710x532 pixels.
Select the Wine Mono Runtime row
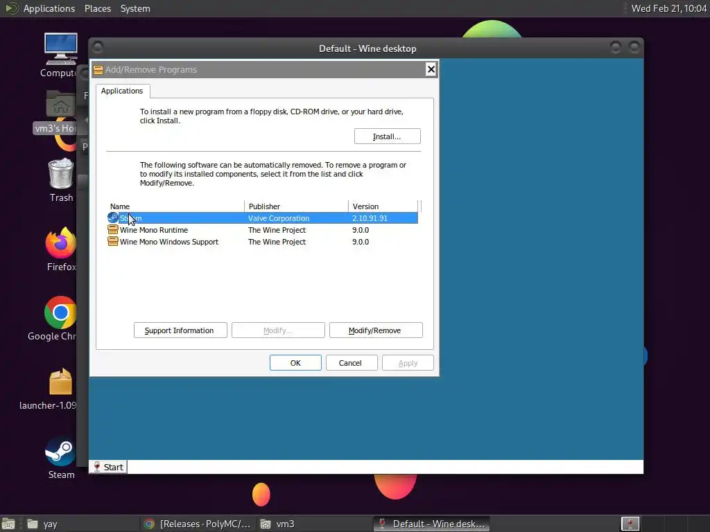tap(262, 230)
